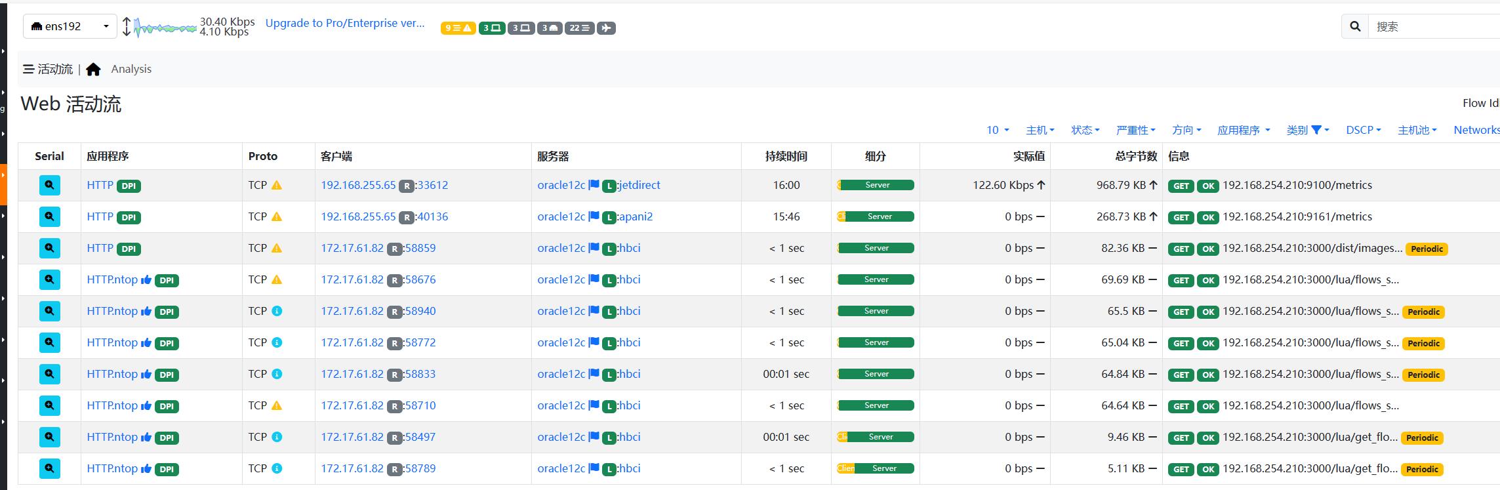Open the apani2 server port link
Image resolution: width=1500 pixels, height=490 pixels.
pyautogui.click(x=635, y=216)
